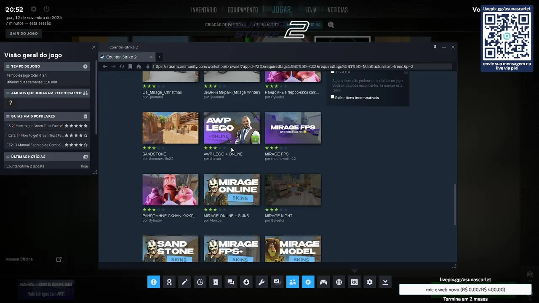Open guide 'CS 2 How to get Green Trust Factor'
This screenshot has height=303, width=539.
pos(35,126)
